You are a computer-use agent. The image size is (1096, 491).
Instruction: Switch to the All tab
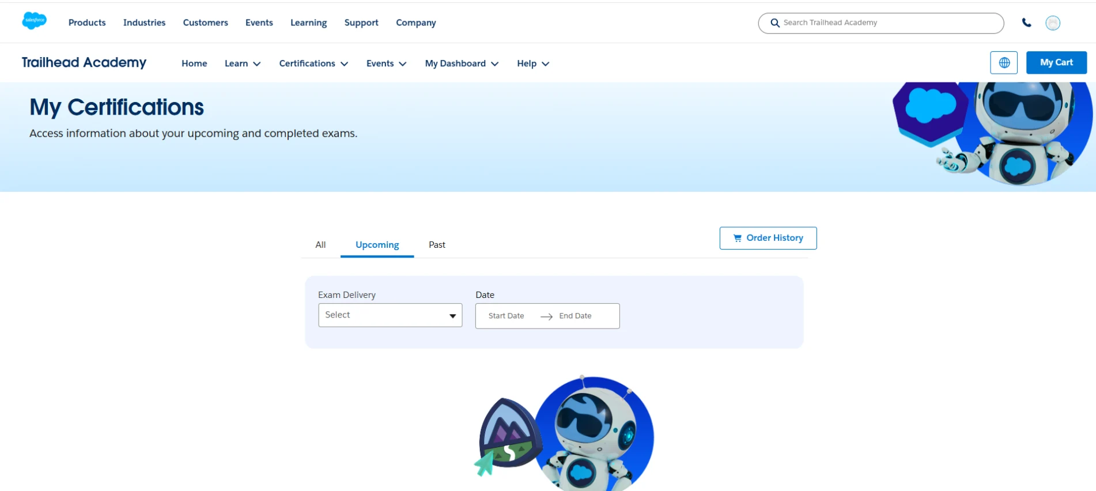320,245
